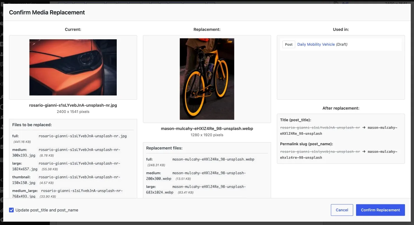Select the current orange car image thumbnail
Screen dimensions: 414x225
tap(73, 68)
